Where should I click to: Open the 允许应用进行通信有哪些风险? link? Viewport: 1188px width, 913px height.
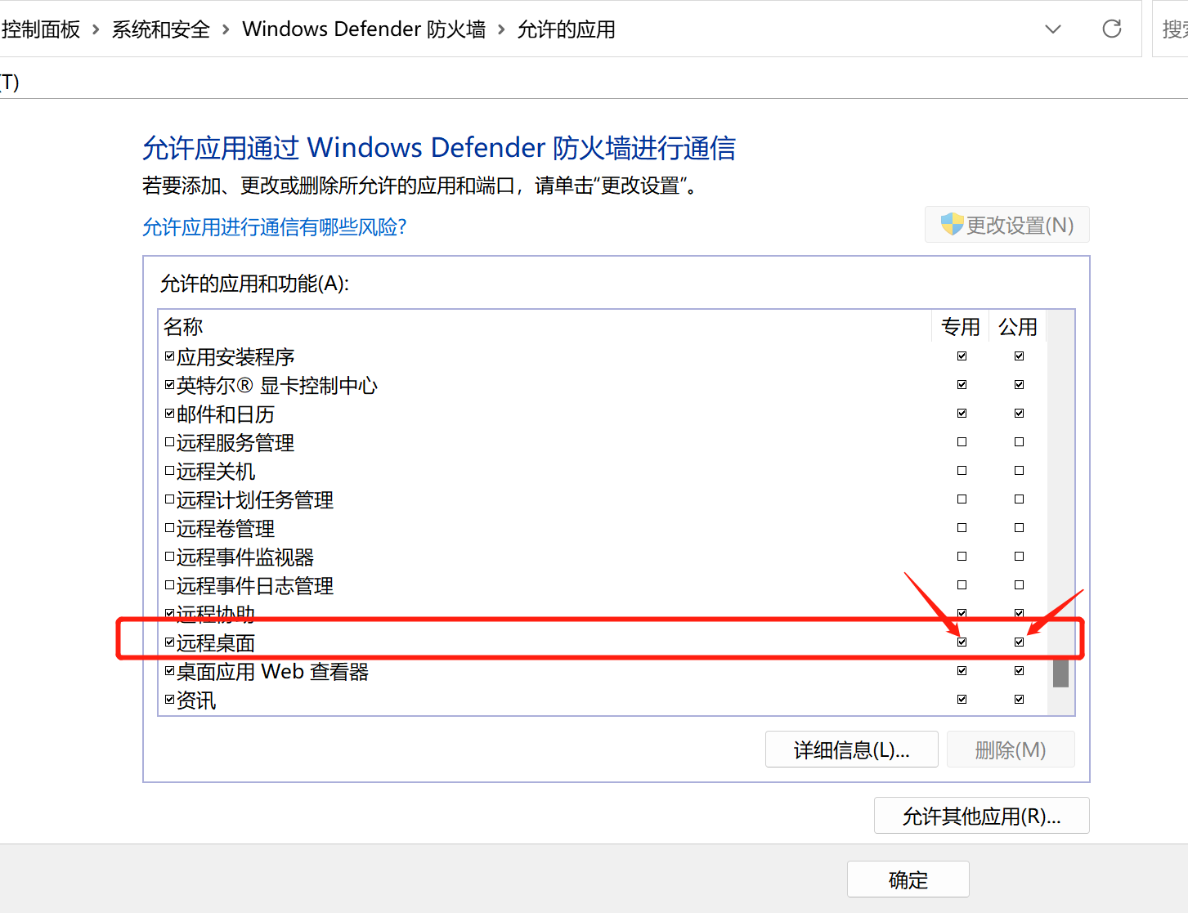click(x=275, y=226)
